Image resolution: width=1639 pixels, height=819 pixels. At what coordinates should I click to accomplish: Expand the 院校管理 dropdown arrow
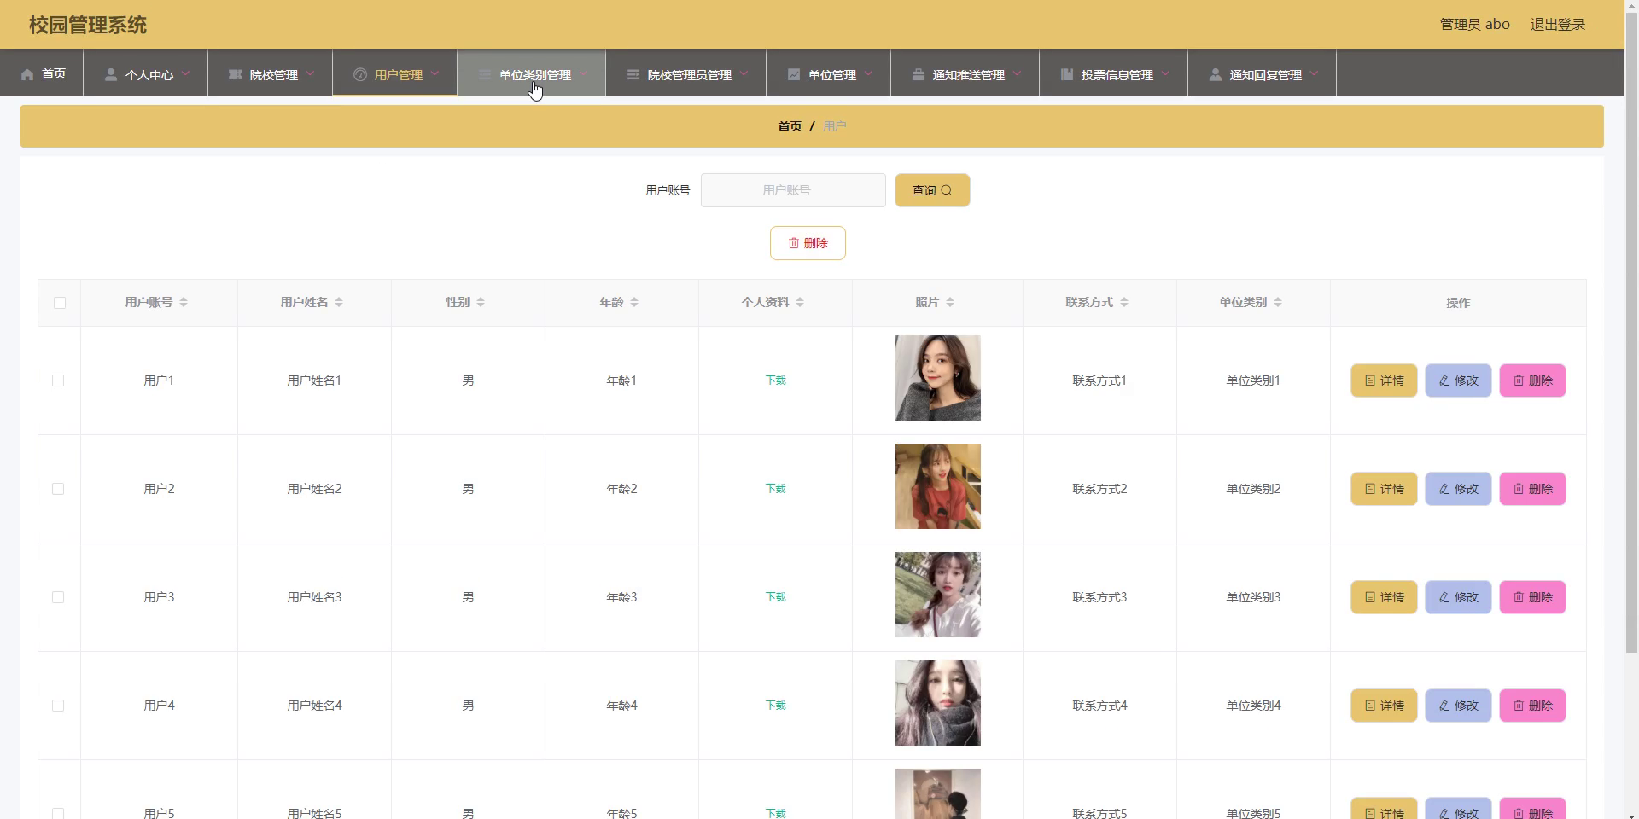tap(310, 73)
